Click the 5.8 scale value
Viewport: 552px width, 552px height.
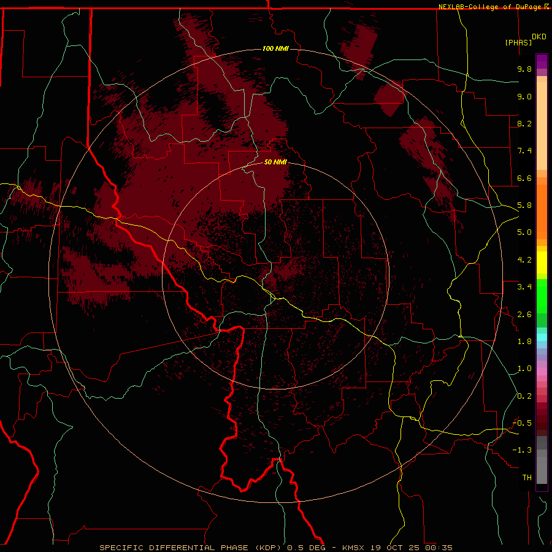click(524, 205)
